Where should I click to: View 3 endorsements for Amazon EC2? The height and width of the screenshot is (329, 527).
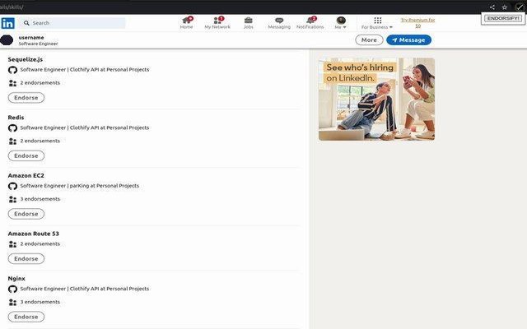40,199
